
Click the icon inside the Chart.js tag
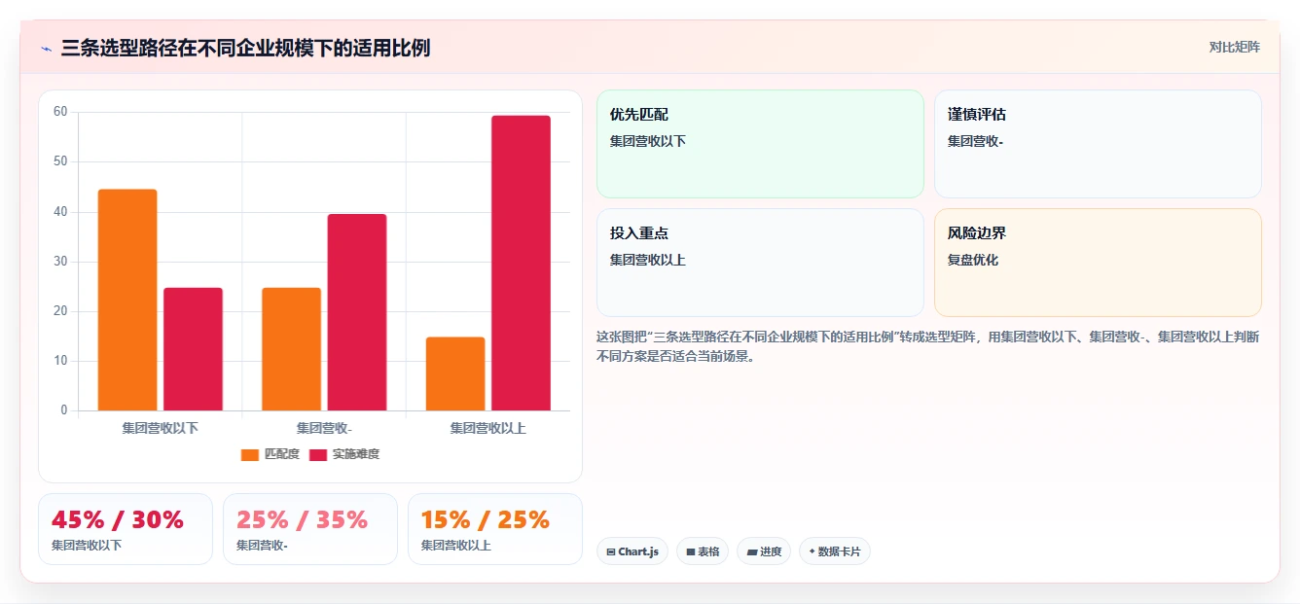tap(610, 551)
